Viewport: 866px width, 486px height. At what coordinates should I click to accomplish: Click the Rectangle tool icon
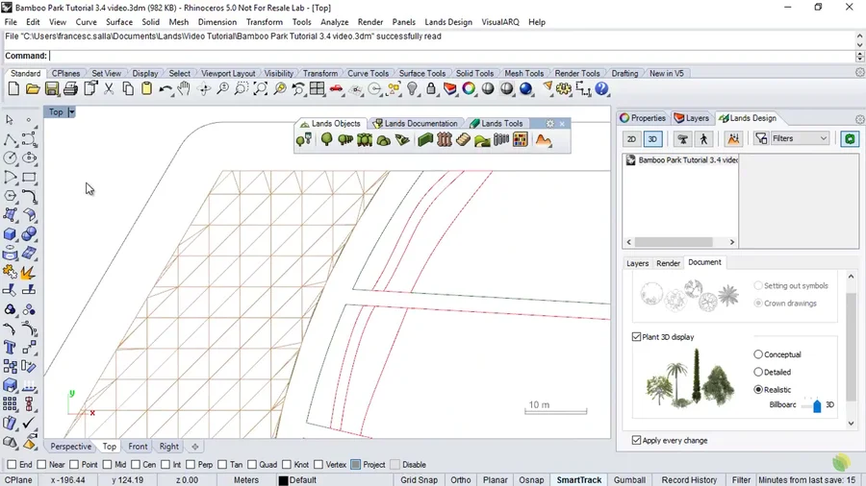pos(29,177)
